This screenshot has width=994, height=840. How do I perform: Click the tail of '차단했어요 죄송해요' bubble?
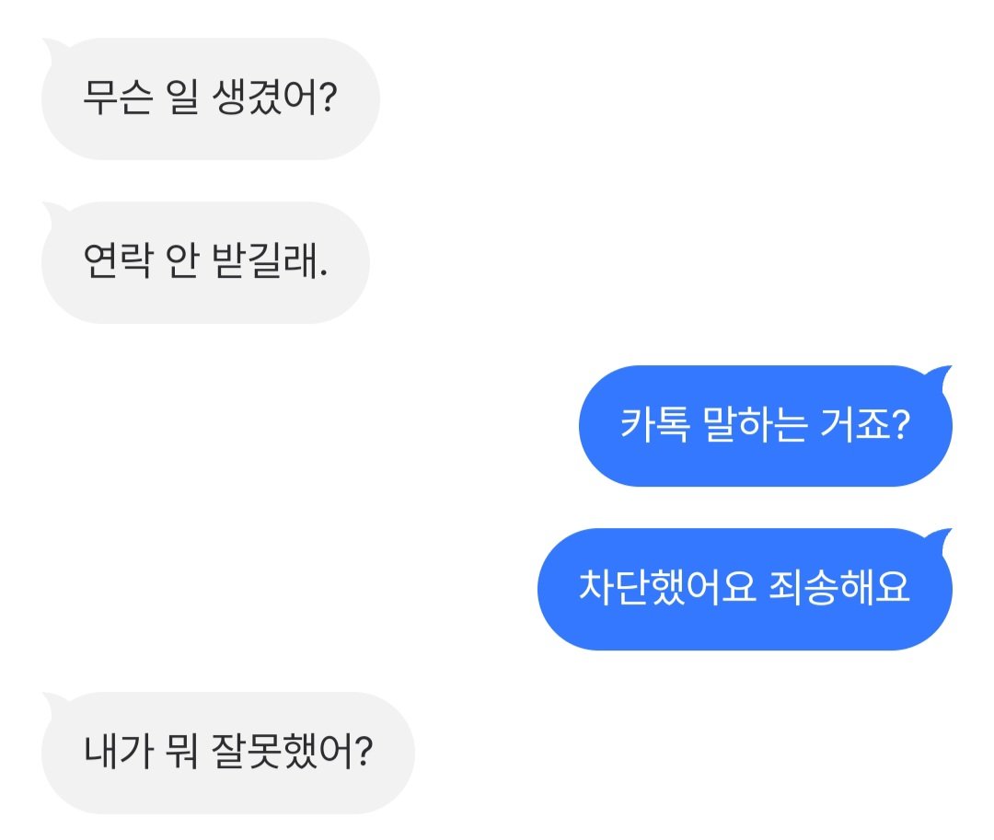(941, 535)
